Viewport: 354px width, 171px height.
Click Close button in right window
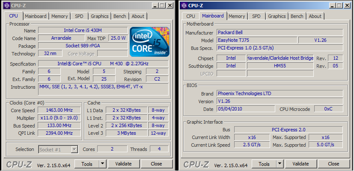tap(334, 164)
